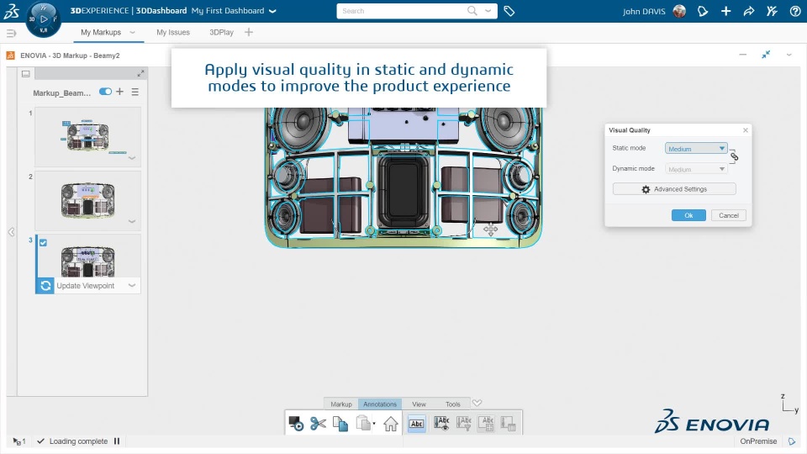Uncheck the slide 3 checkbox

pos(43,242)
